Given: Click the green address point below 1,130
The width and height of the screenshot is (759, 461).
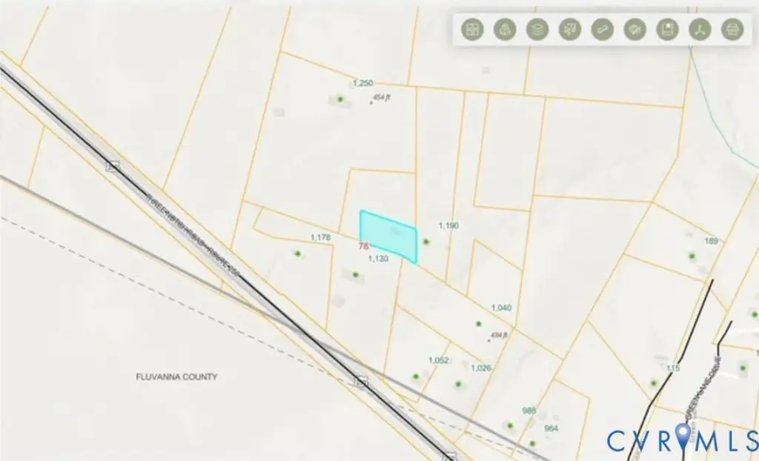Looking at the screenshot, I should click(355, 274).
